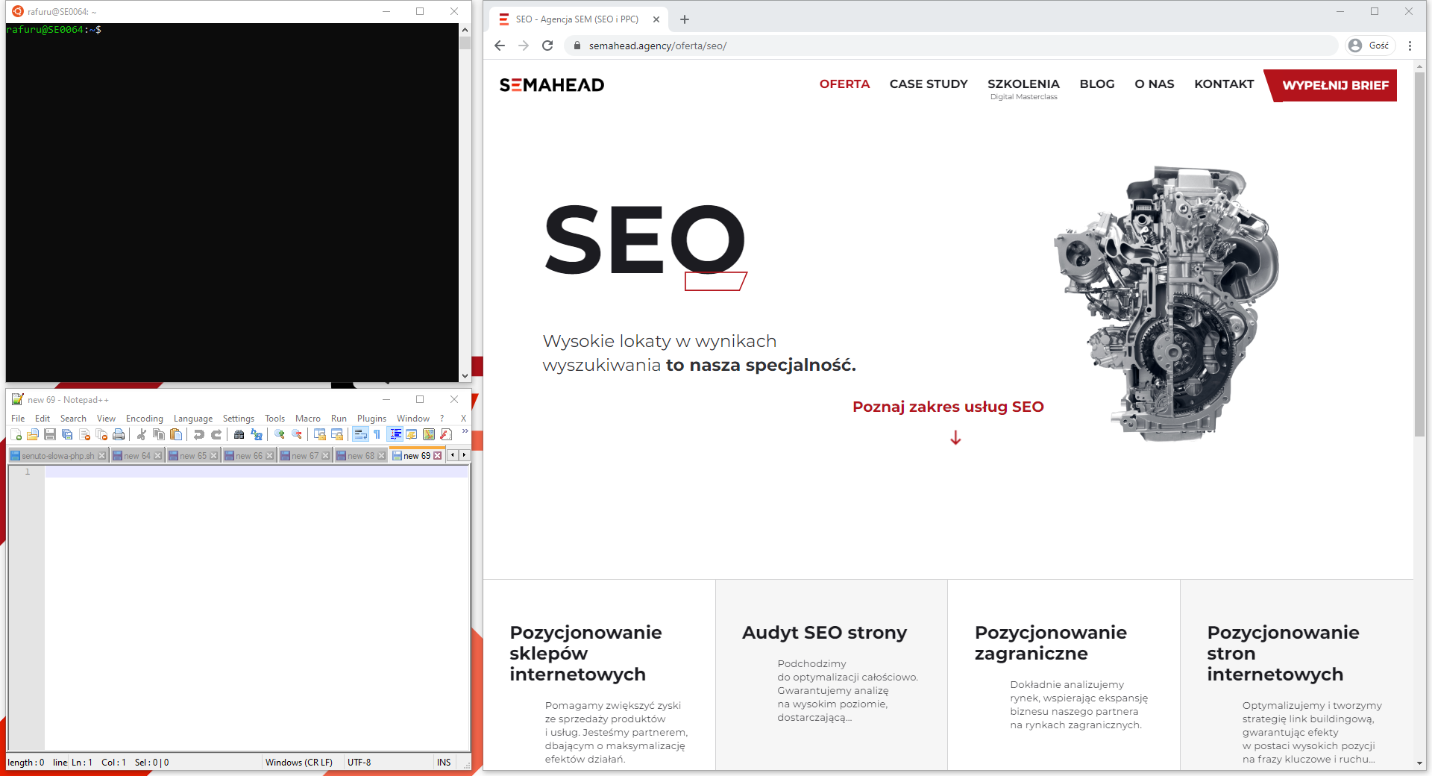Click the browser page vertical scrollbar thumb
This screenshot has height=776, width=1432.
pyautogui.click(x=1419, y=254)
